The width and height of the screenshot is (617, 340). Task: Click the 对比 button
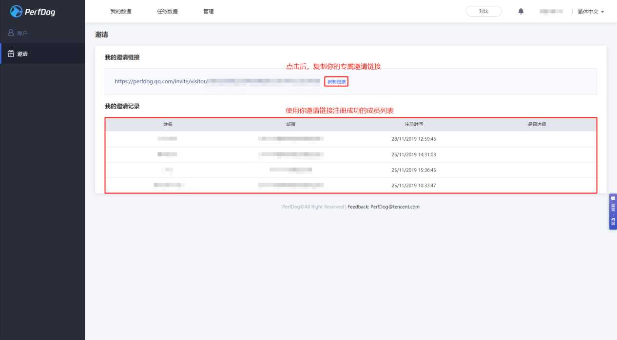tap(484, 11)
